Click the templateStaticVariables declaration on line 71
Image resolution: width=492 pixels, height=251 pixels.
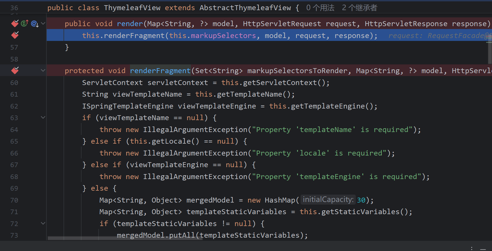point(236,212)
